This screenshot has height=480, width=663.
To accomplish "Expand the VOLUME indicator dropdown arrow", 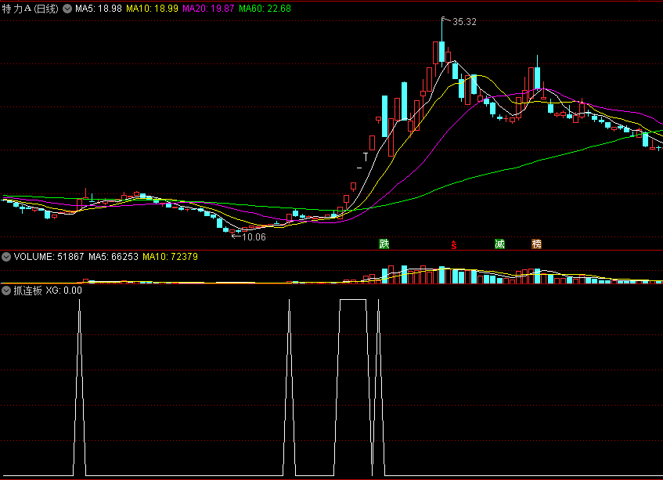I will [6, 257].
